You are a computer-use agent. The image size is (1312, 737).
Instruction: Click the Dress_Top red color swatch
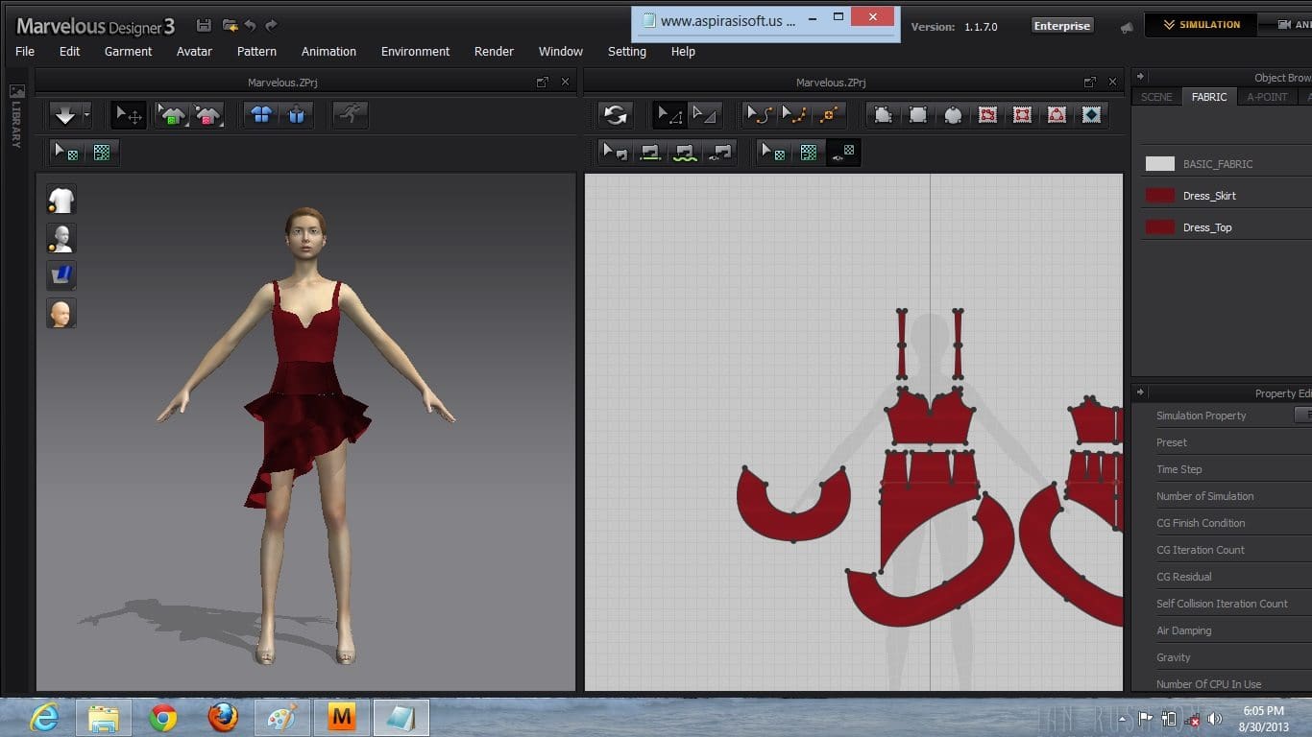tap(1160, 227)
